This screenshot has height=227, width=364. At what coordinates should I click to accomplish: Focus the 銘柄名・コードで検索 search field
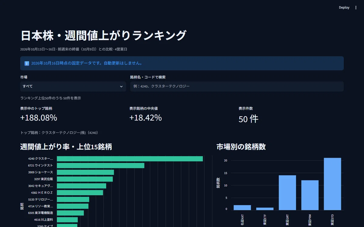pyautogui.click(x=237, y=86)
